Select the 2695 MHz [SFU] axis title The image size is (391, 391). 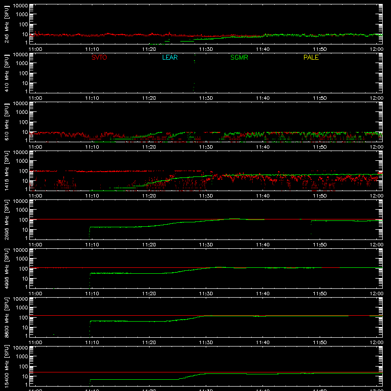7,219
